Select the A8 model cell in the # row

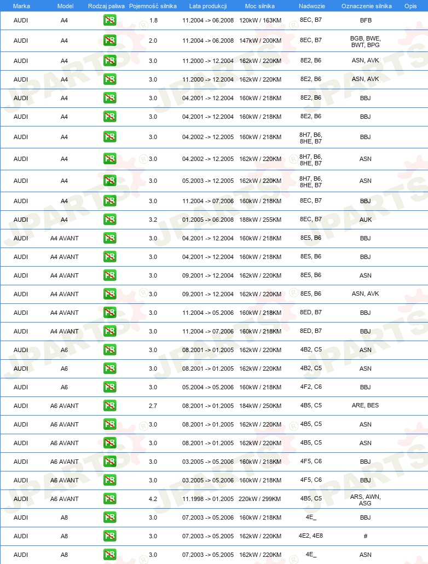64,536
